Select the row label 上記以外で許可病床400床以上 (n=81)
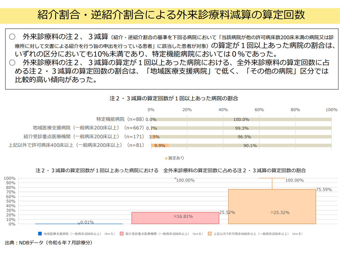This screenshot has height=255, width=340. [76, 145]
